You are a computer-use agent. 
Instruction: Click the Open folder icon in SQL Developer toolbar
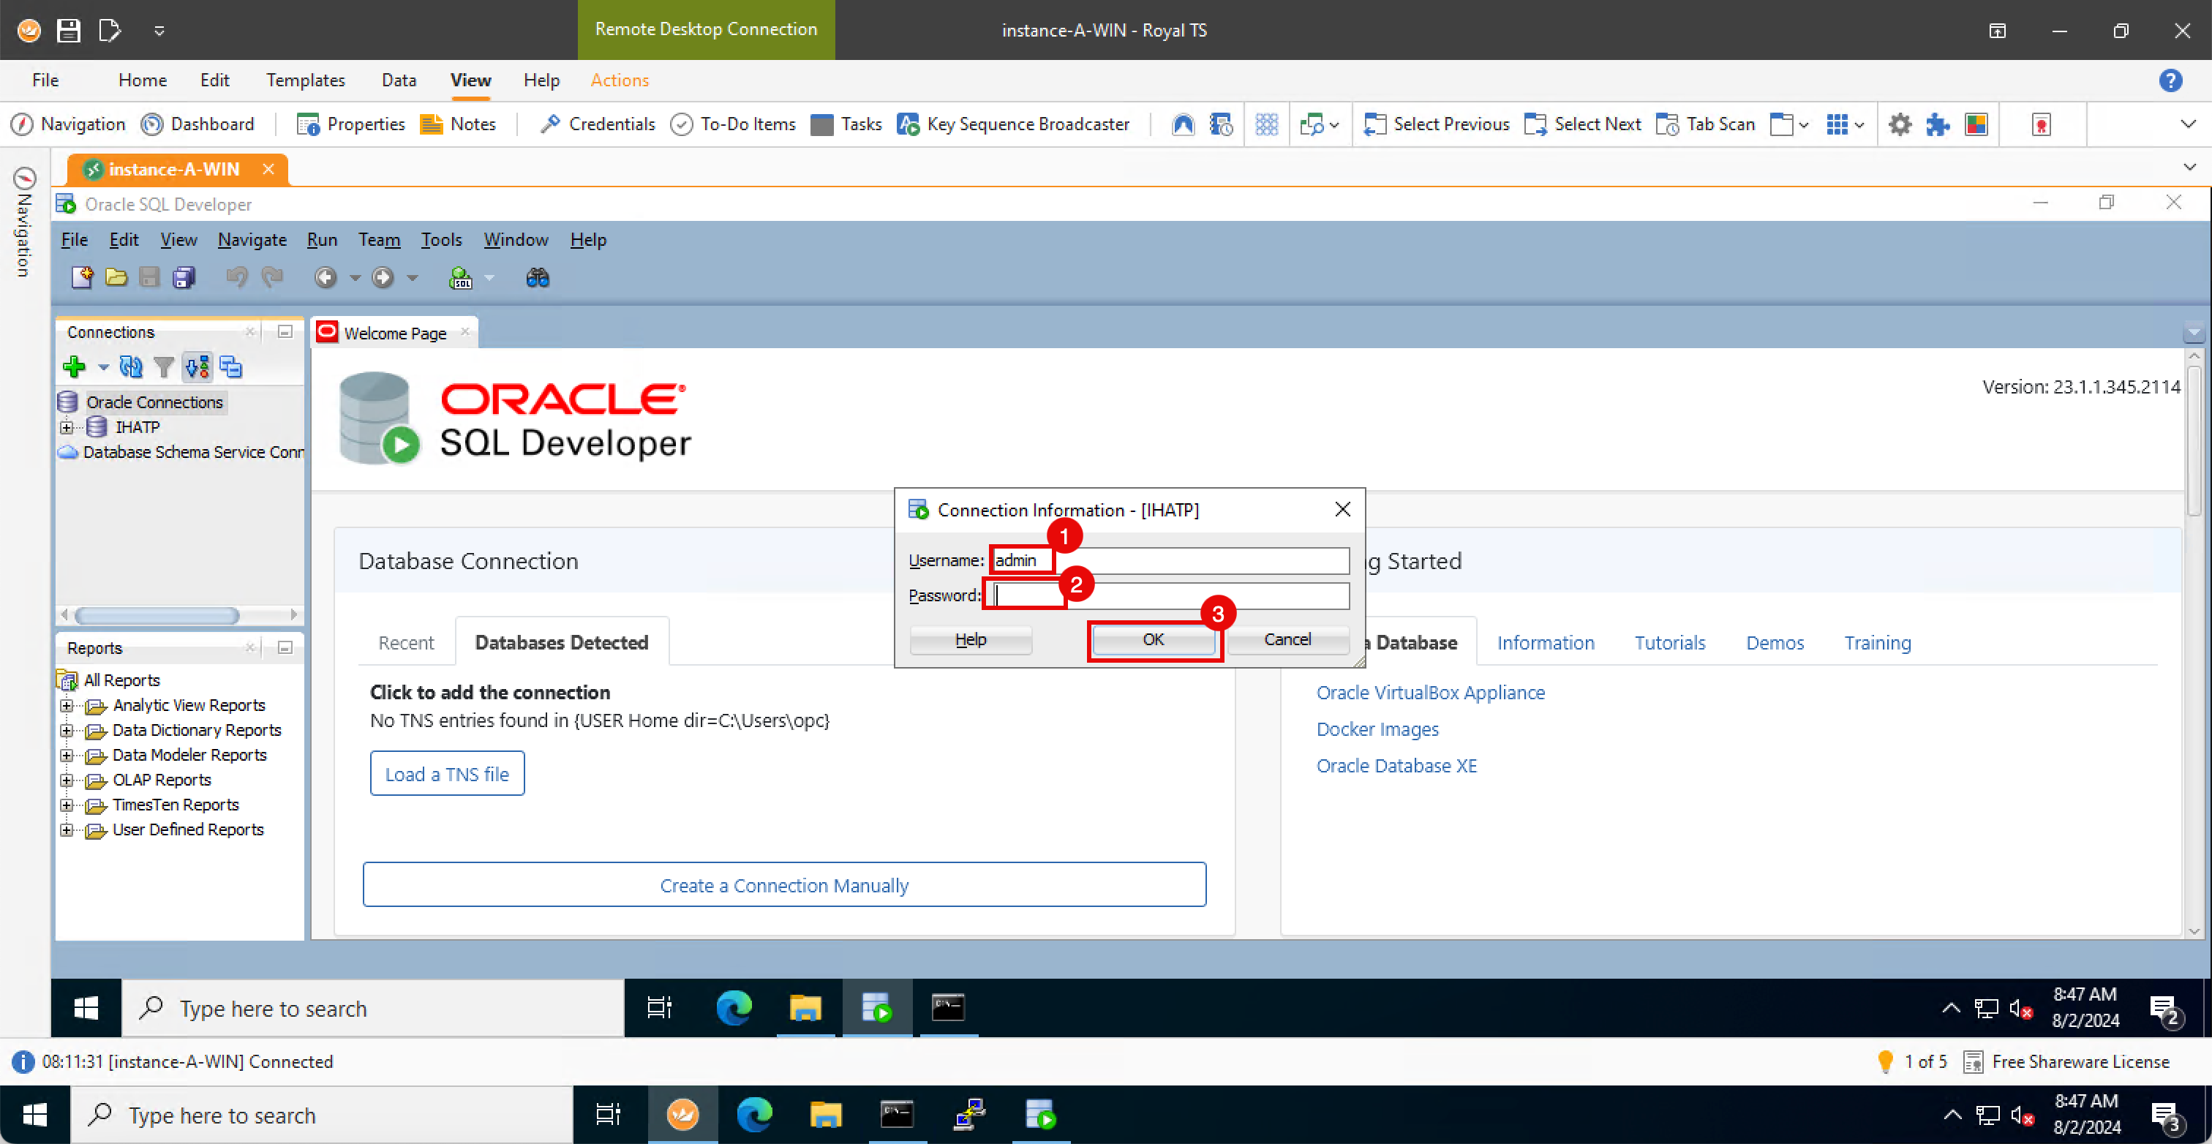tap(116, 277)
